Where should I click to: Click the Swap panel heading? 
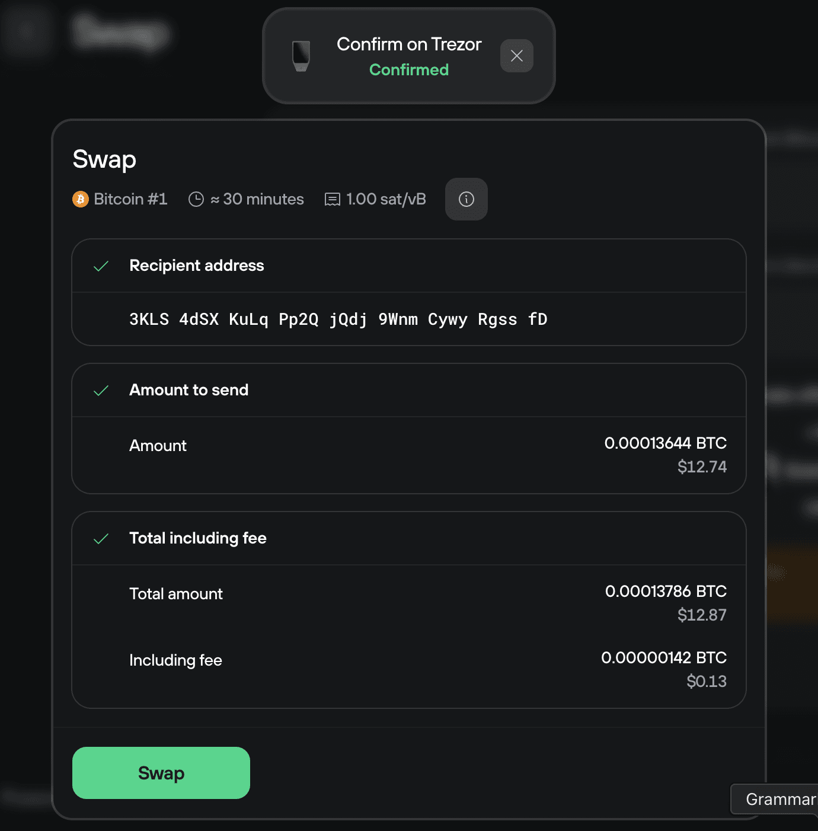pyautogui.click(x=104, y=159)
